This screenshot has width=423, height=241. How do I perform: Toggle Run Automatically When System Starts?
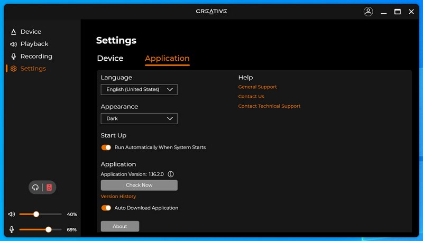[106, 147]
